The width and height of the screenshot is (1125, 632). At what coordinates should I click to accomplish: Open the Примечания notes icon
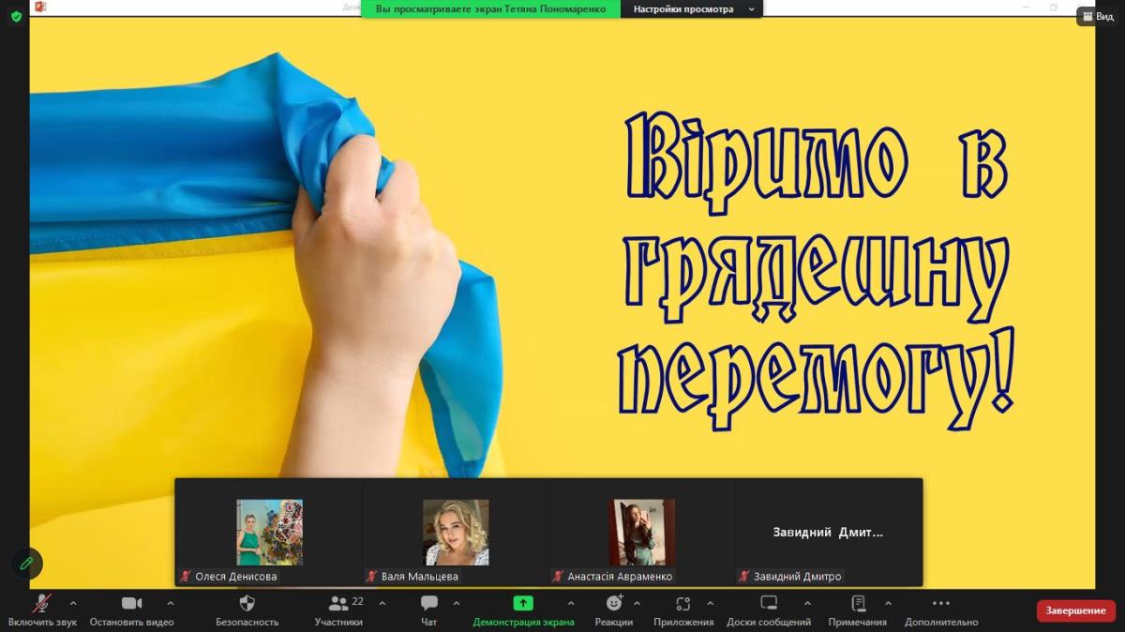[857, 603]
